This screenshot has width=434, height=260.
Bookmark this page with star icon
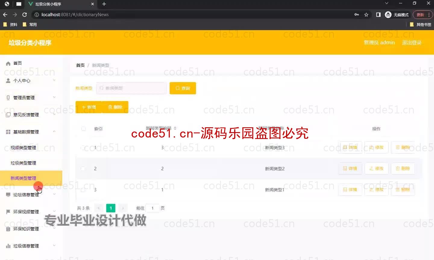click(x=366, y=14)
